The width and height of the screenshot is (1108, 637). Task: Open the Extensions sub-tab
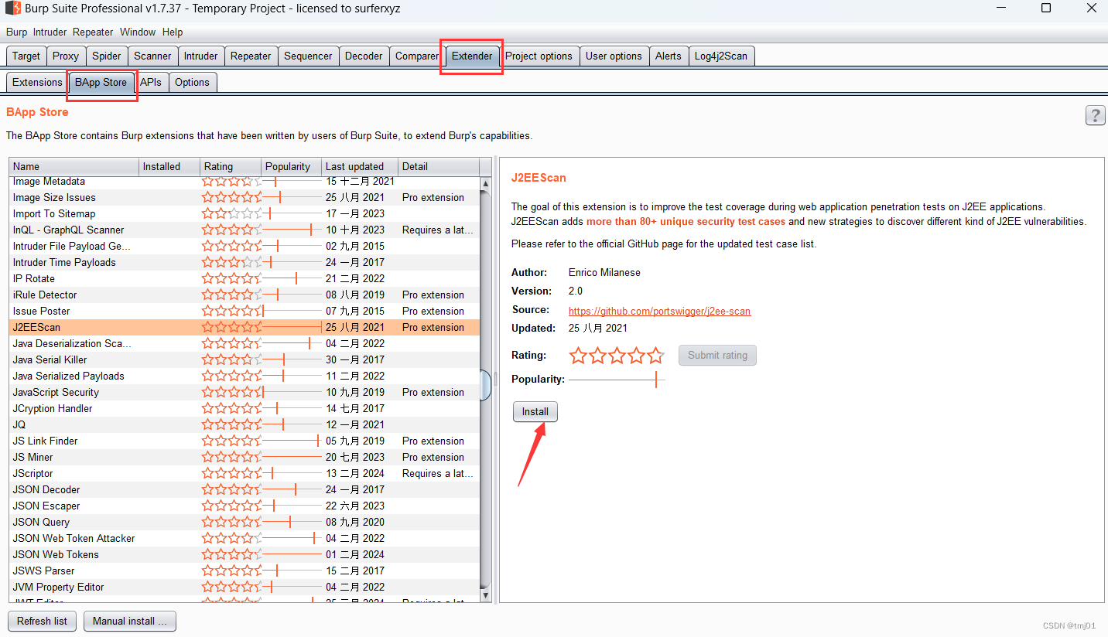click(x=37, y=82)
